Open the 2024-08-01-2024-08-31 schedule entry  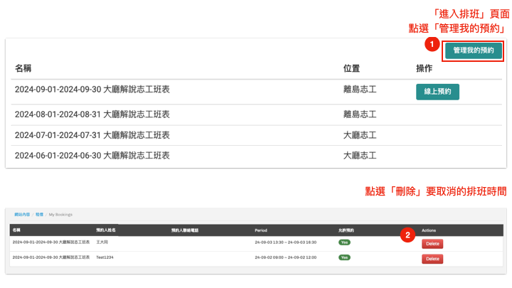pyautogui.click(x=92, y=114)
